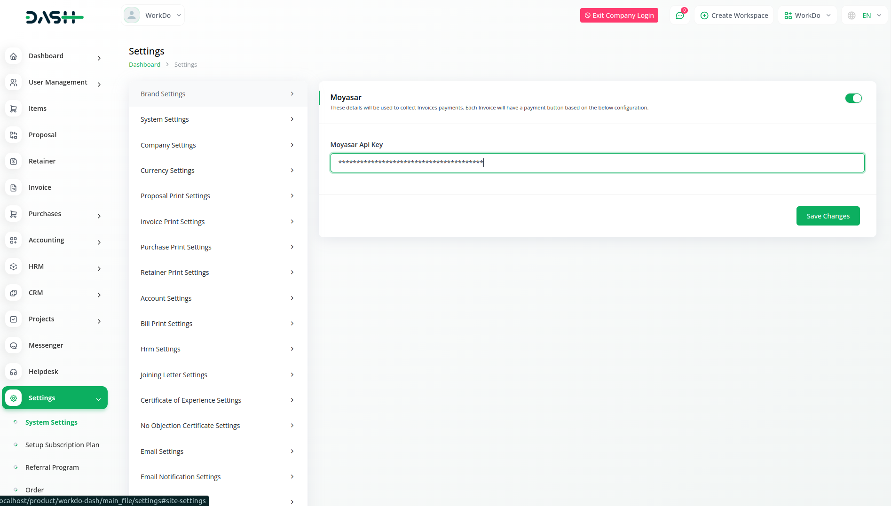Click the User Management people icon

click(x=14, y=83)
